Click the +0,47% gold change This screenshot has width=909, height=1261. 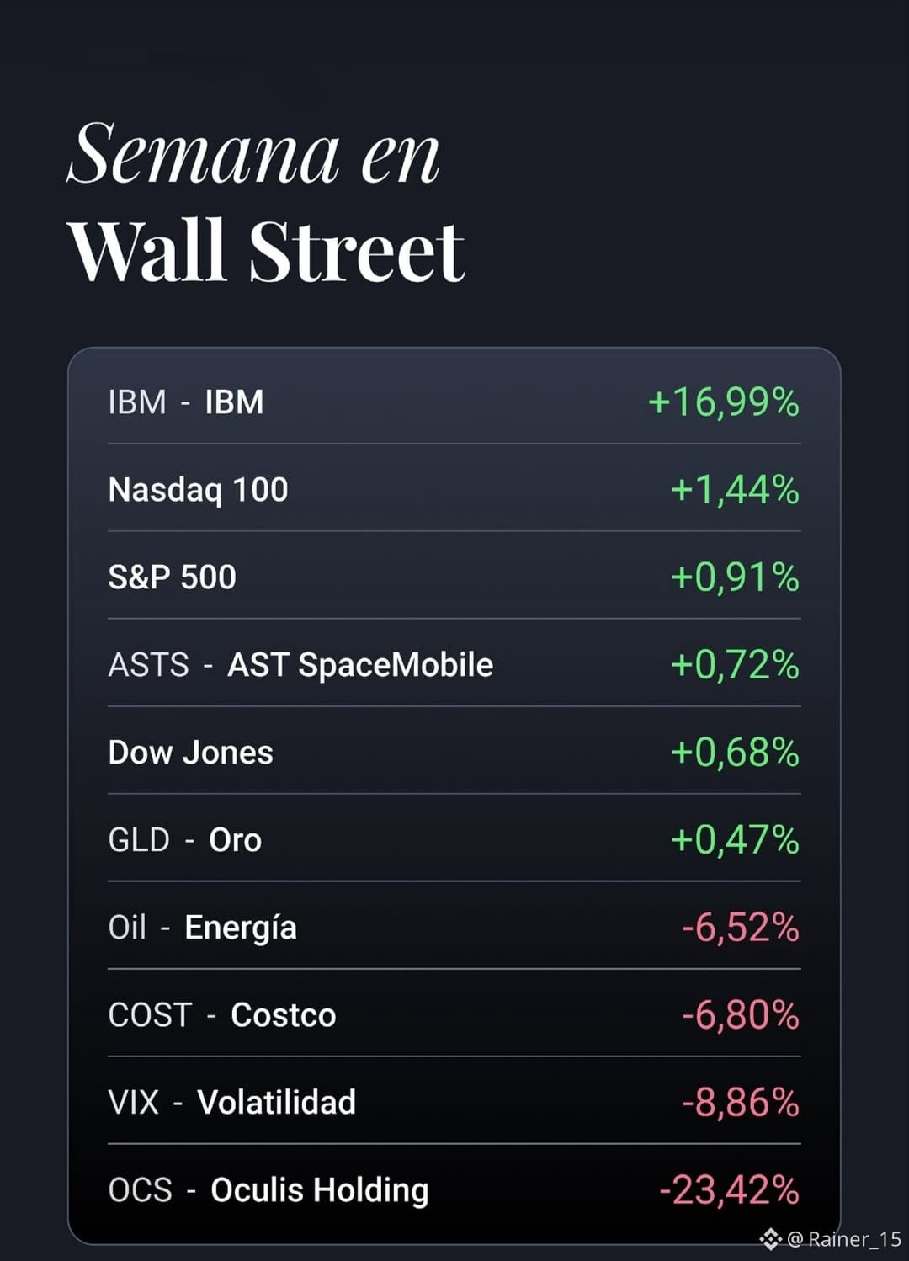click(x=735, y=839)
